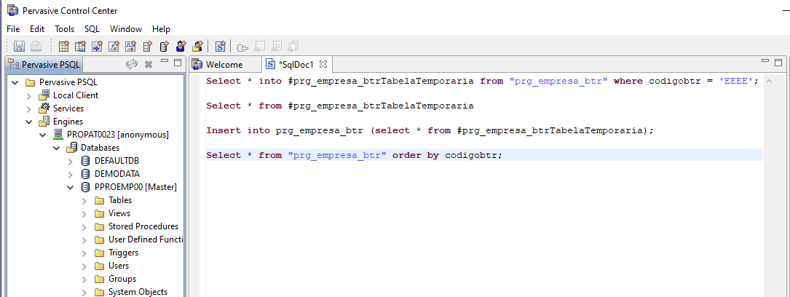Click the Execute in Text toolbar icon
The height and width of the screenshot is (297, 790).
tap(276, 47)
